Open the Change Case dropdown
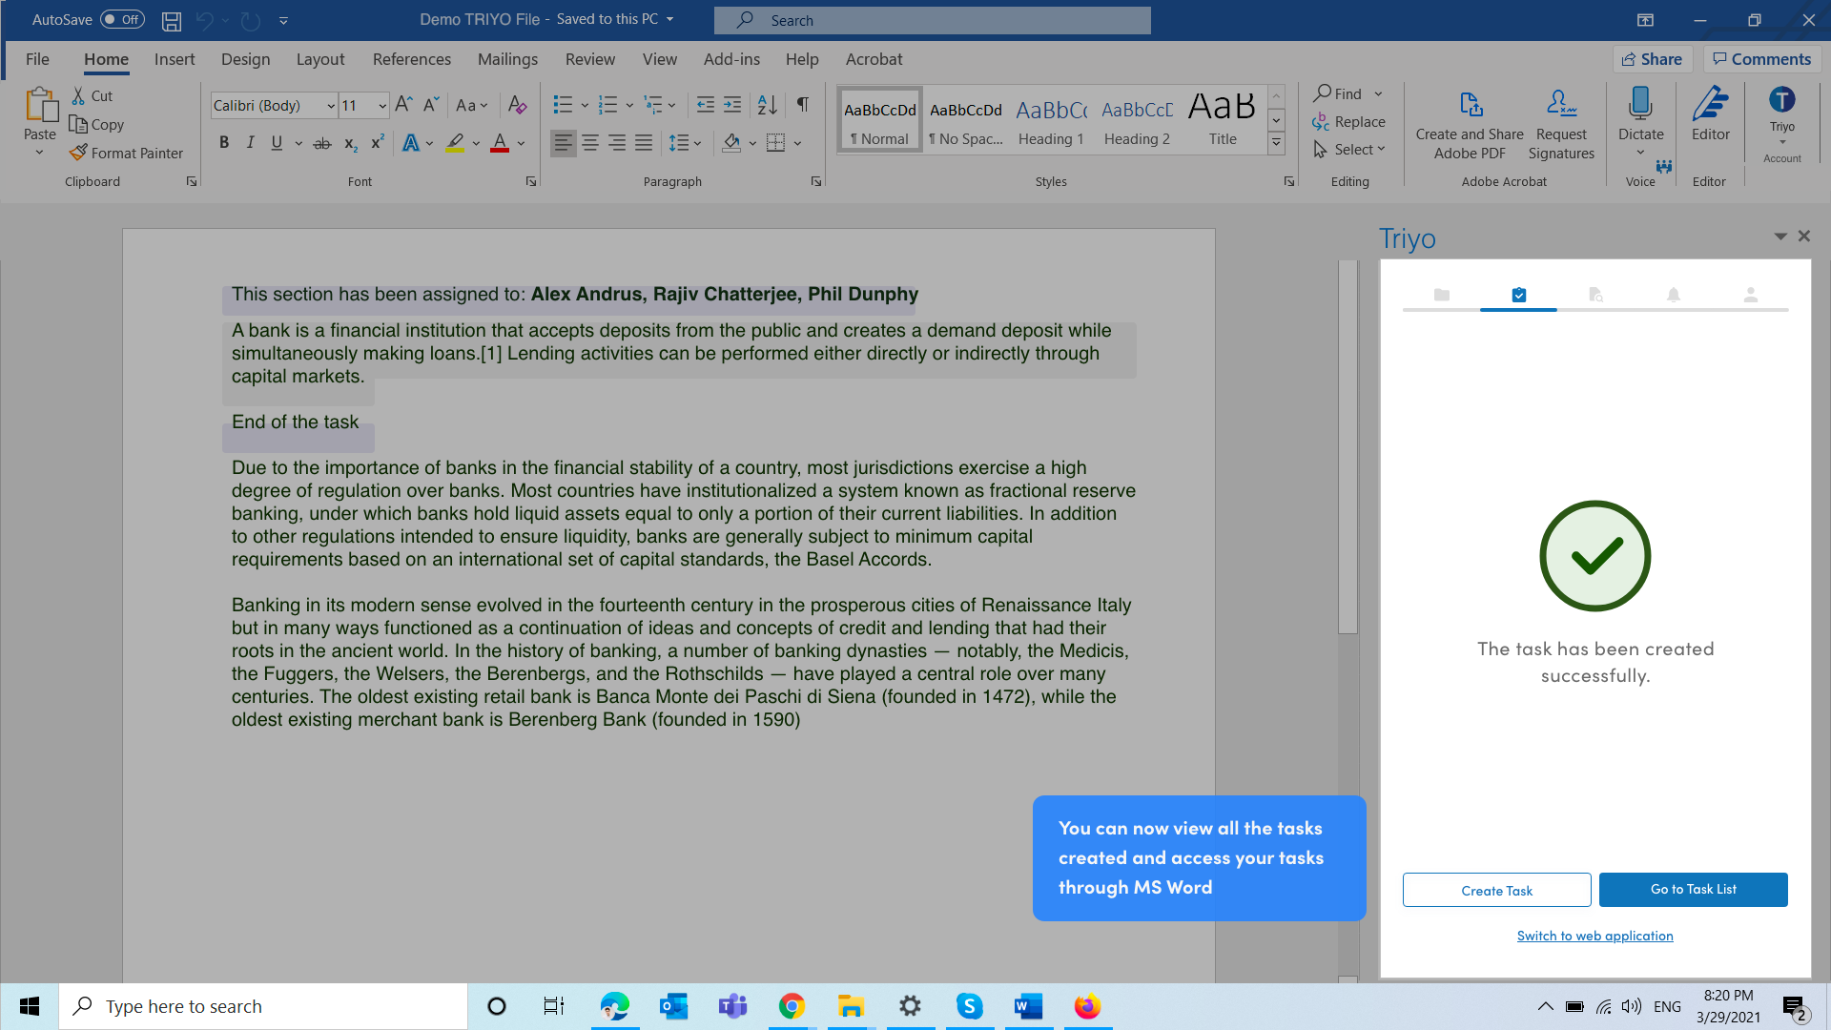Viewport: 1831px width, 1030px height. tap(472, 105)
